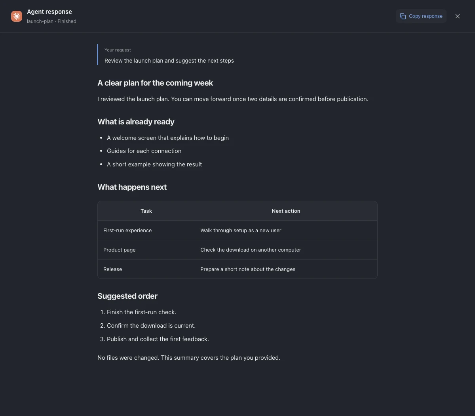Click step "Finish the first-run check."
Viewport: 475px width, 416px height.
pos(141,312)
